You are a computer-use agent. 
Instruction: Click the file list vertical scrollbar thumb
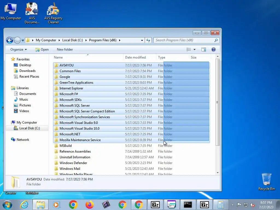[217, 102]
